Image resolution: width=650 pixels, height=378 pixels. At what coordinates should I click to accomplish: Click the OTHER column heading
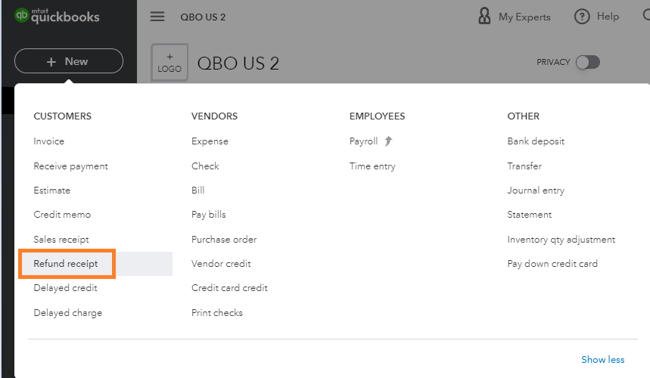523,116
